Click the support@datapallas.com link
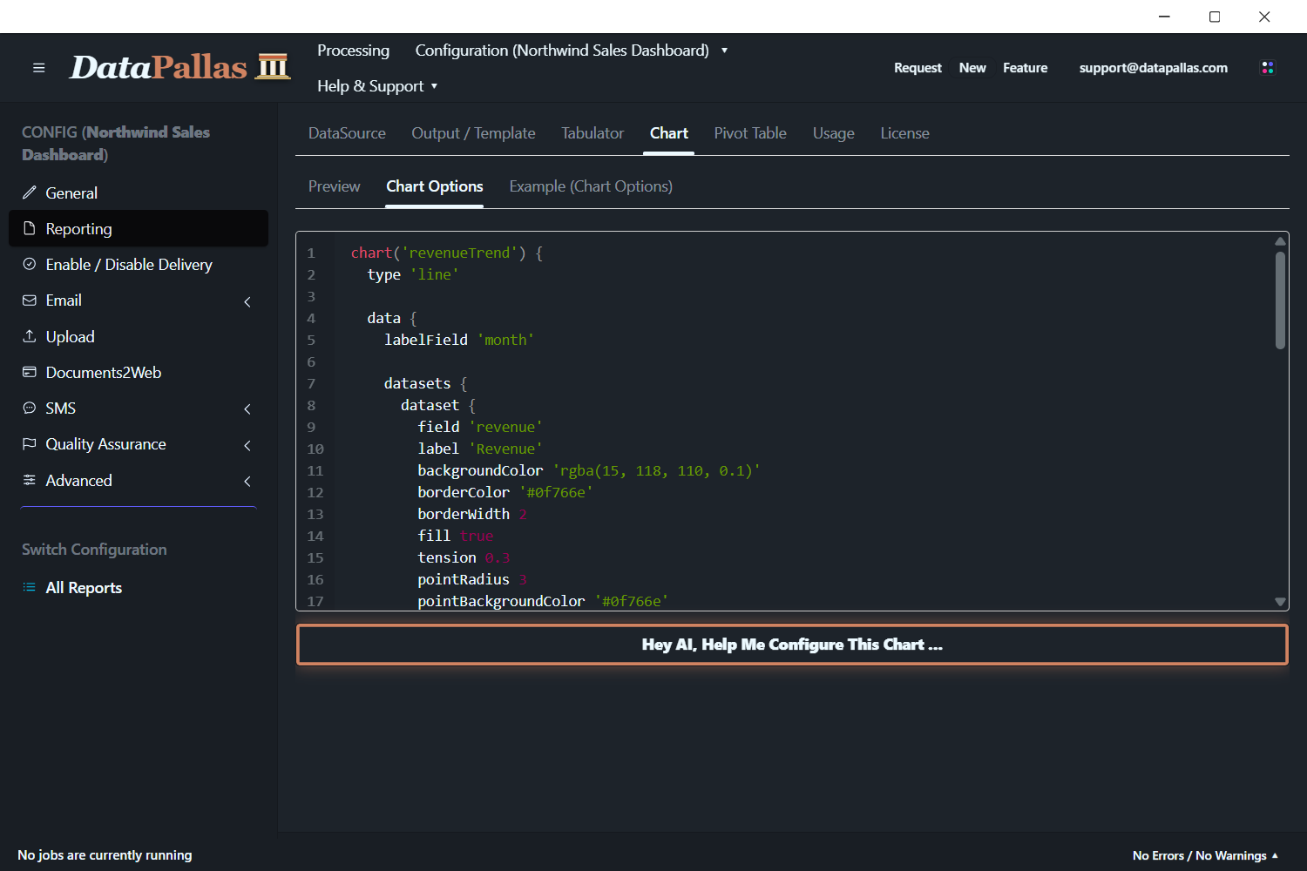 coord(1153,68)
